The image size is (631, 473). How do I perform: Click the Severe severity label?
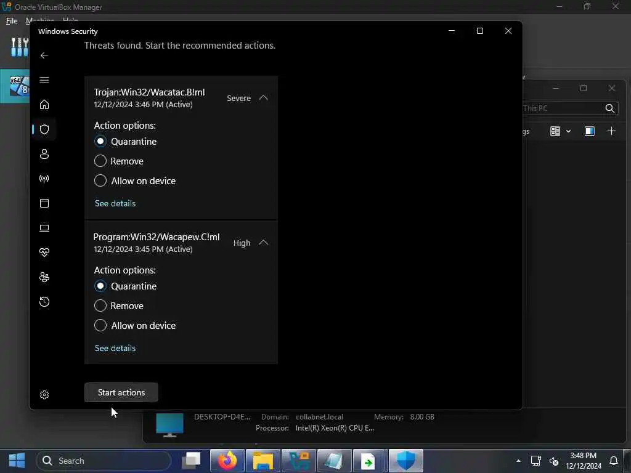click(238, 98)
